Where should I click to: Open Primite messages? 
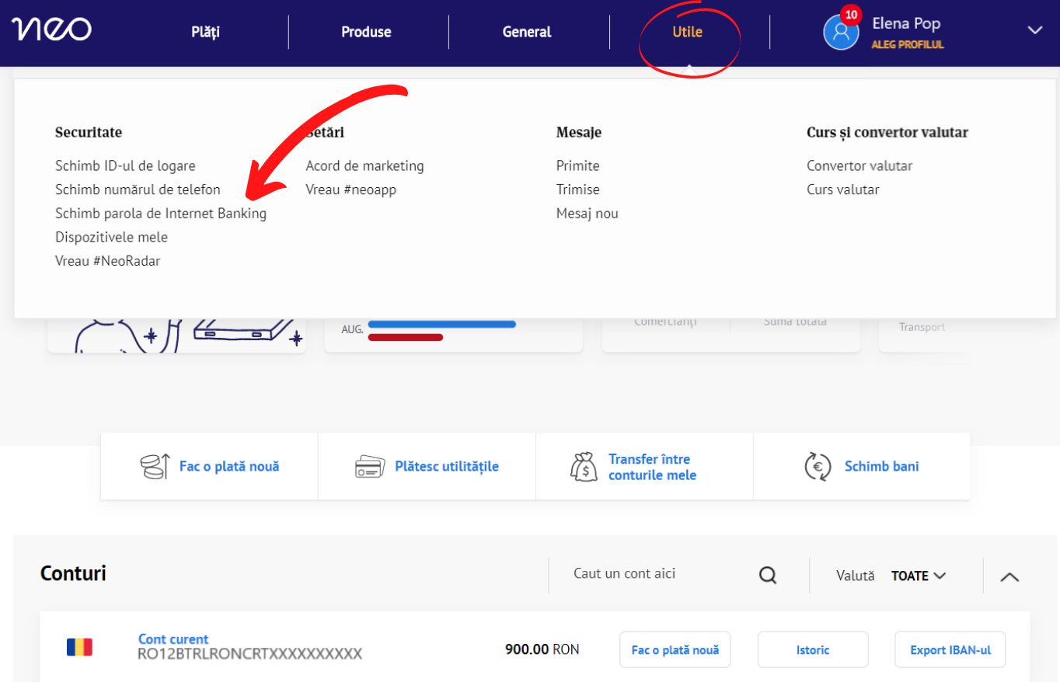[577, 165]
